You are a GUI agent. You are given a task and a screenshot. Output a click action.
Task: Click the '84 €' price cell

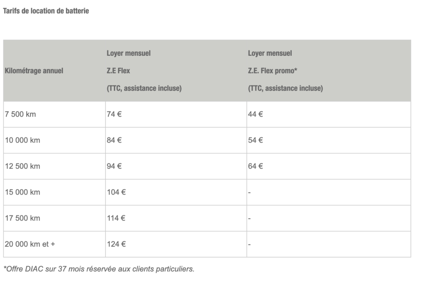(x=176, y=140)
